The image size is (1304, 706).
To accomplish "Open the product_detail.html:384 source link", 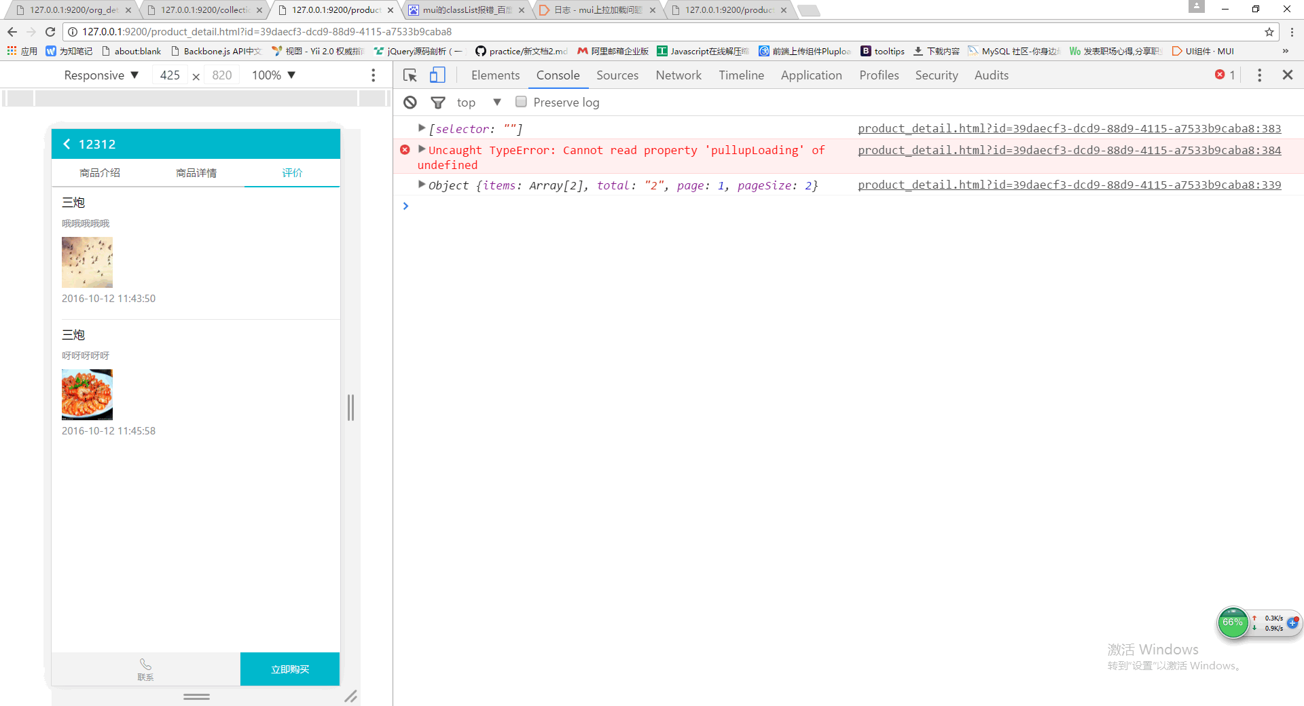I will [1069, 150].
